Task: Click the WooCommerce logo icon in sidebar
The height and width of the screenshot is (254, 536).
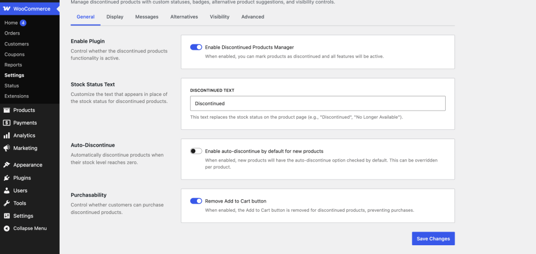Action: pos(7,9)
